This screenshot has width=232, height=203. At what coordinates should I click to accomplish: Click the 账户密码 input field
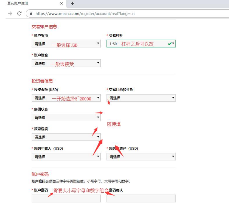coord(66,198)
